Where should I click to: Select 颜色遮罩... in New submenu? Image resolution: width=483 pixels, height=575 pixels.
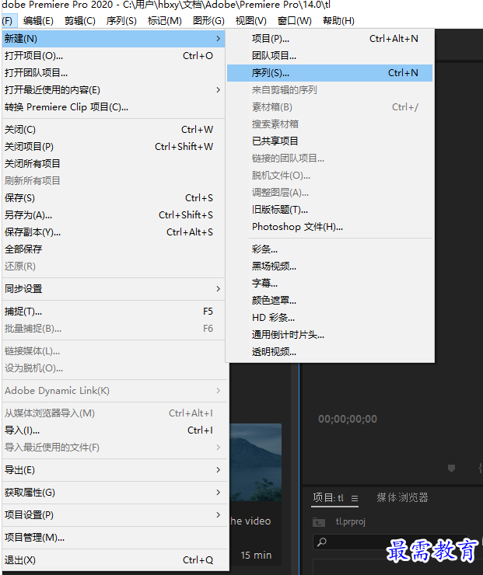click(x=330, y=301)
